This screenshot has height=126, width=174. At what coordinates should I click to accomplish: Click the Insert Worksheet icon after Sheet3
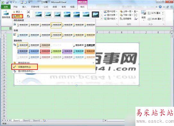[x=44, y=120]
